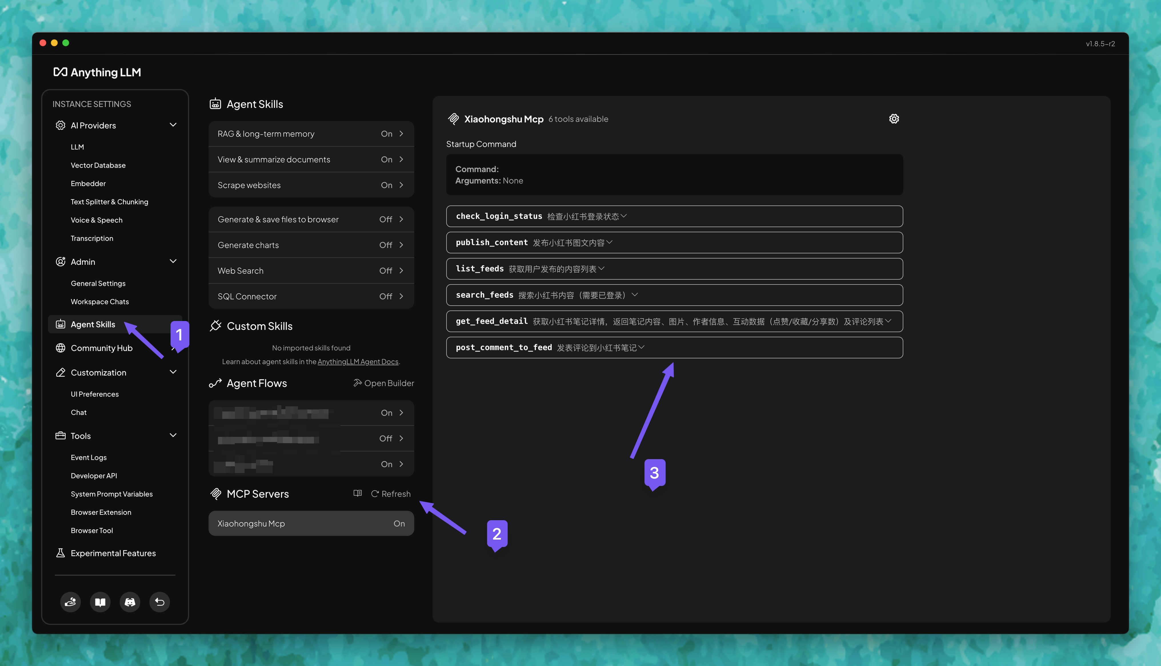Toggle Generate charts skill
The width and height of the screenshot is (1161, 666).
(311, 245)
